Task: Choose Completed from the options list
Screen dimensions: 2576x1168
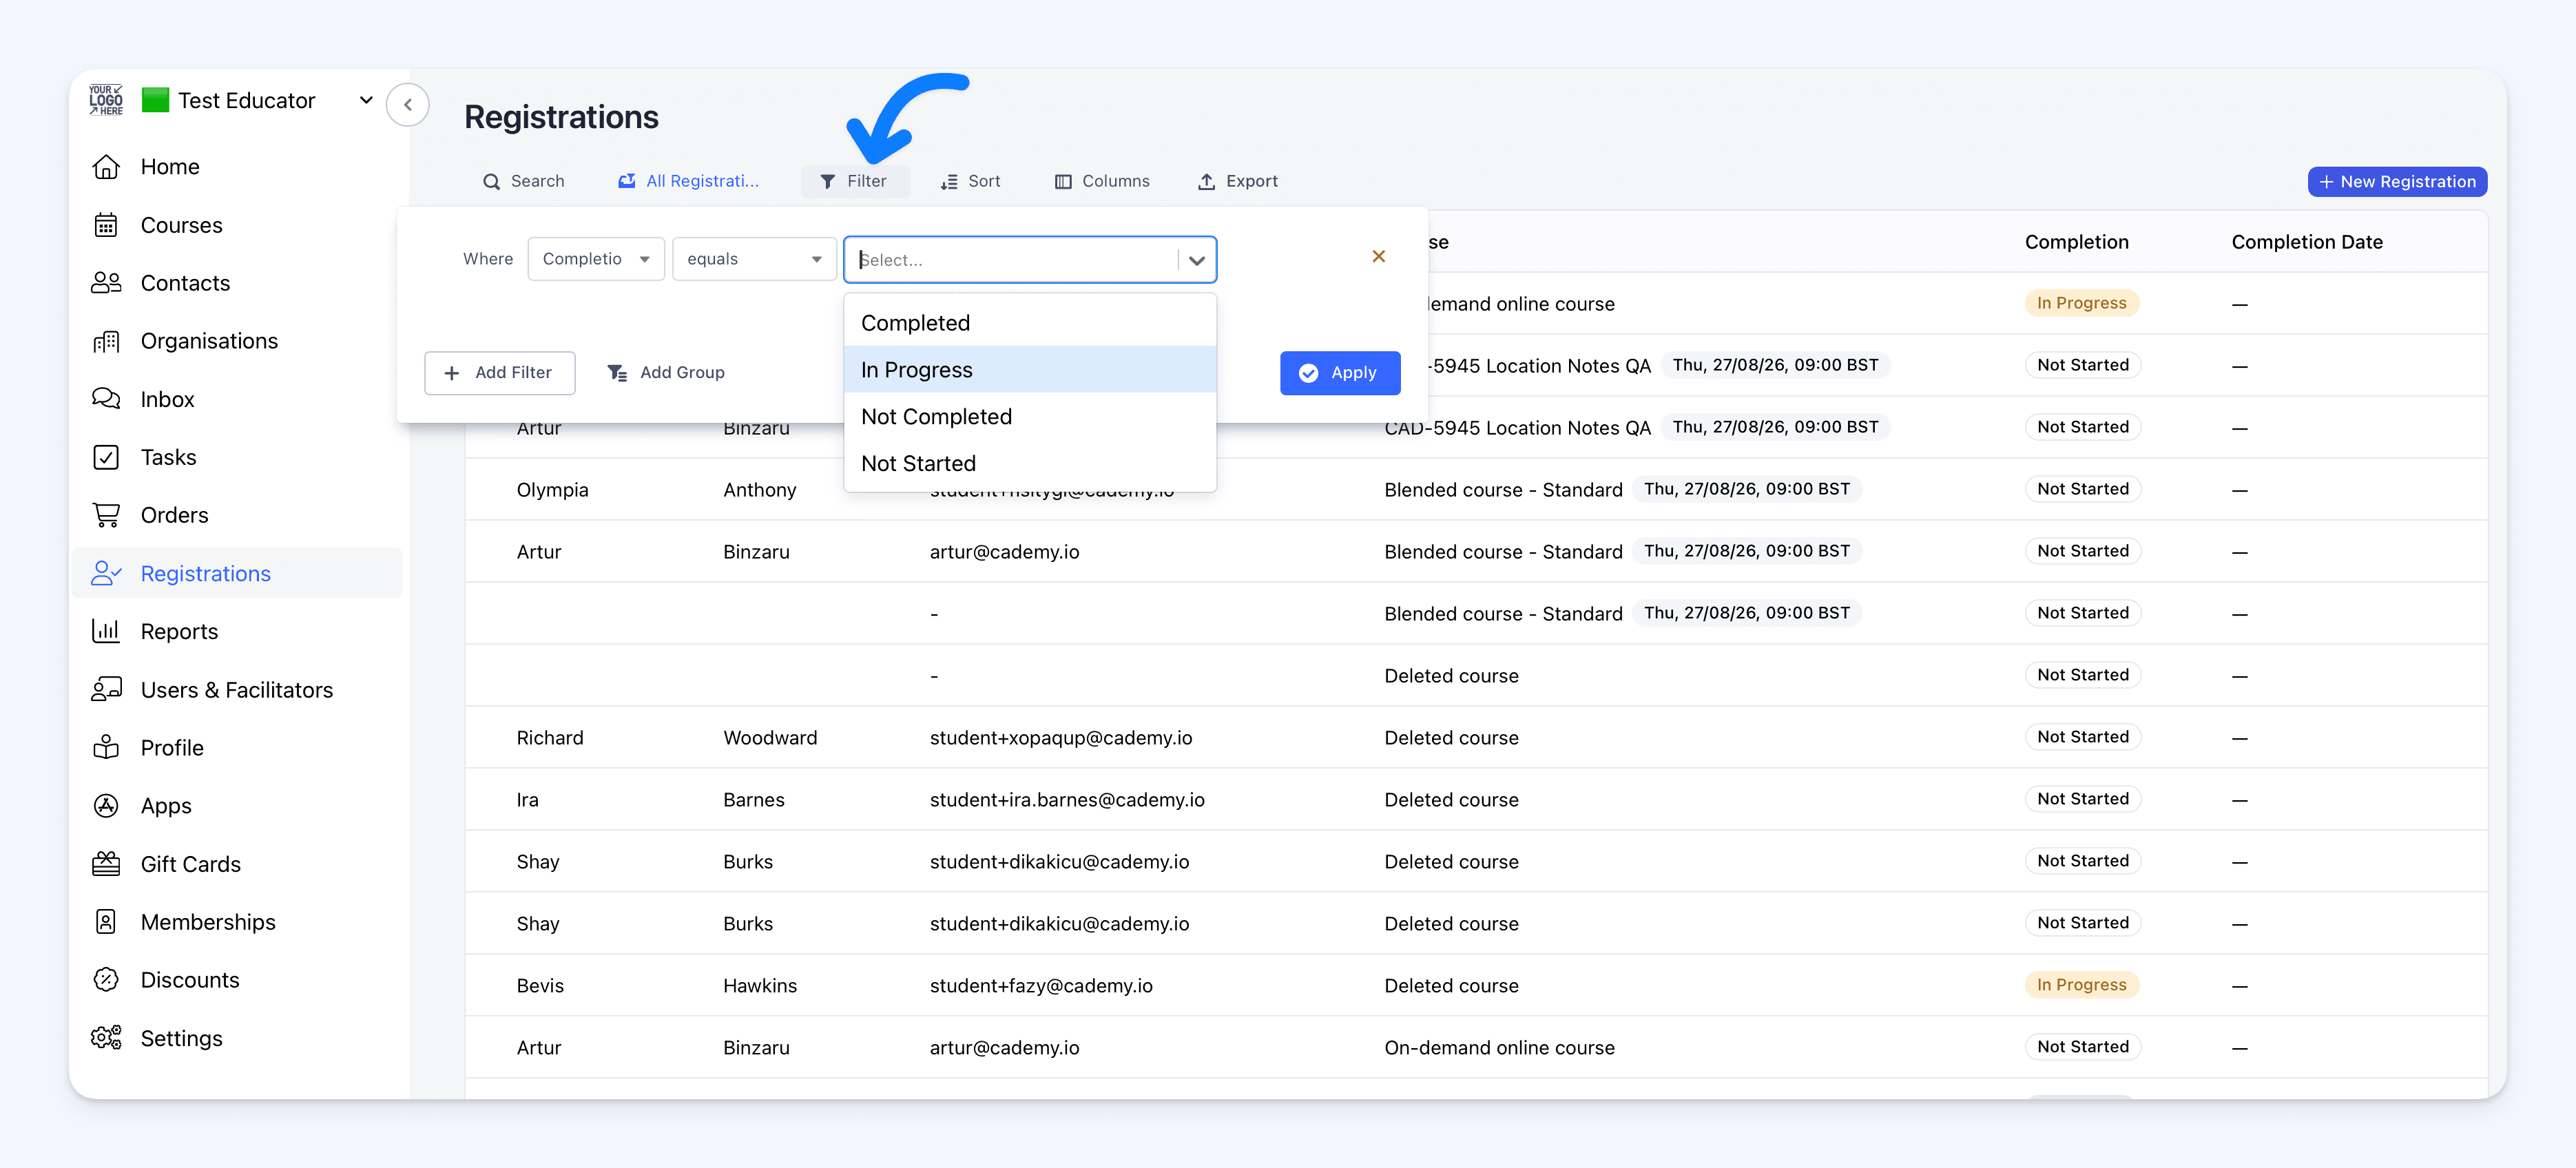Action: tap(1030, 323)
